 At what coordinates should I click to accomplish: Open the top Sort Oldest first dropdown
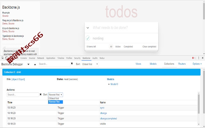pos(90,64)
